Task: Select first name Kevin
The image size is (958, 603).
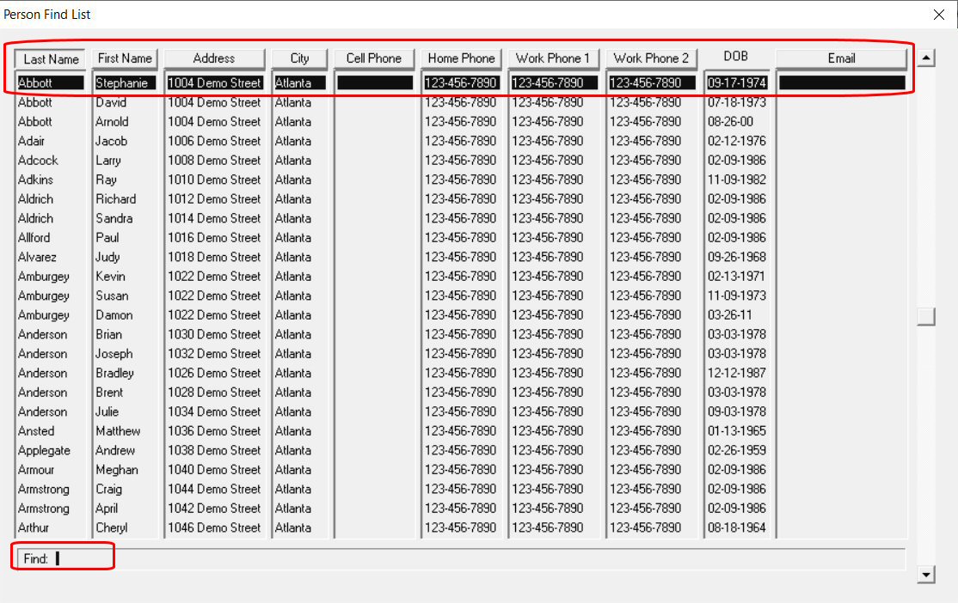Action: tap(110, 277)
